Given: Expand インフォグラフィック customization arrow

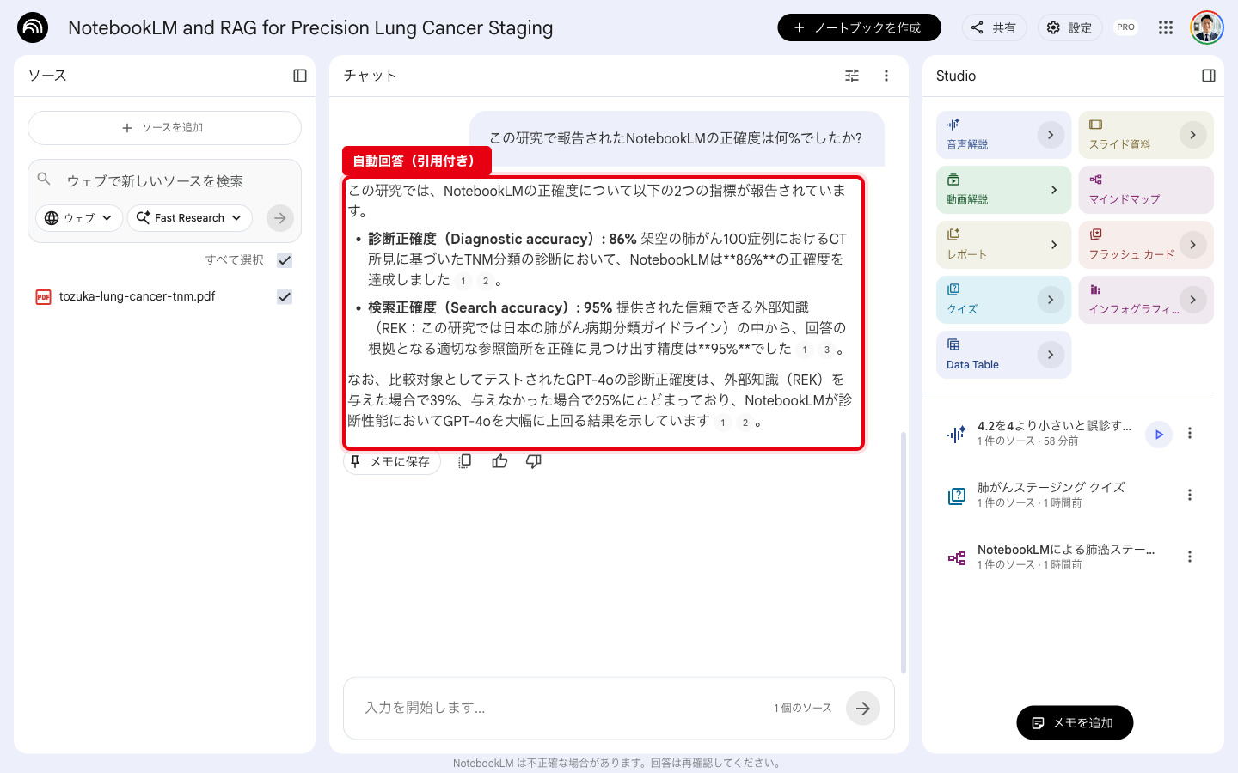Looking at the screenshot, I should coord(1193,300).
